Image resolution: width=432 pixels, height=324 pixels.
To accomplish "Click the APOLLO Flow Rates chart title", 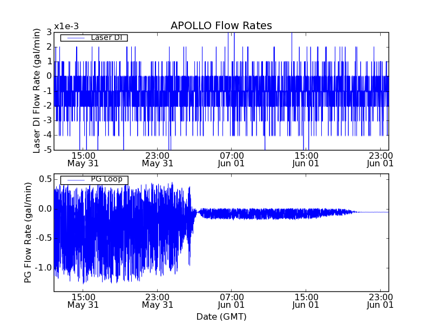I will pyautogui.click(x=221, y=26).
